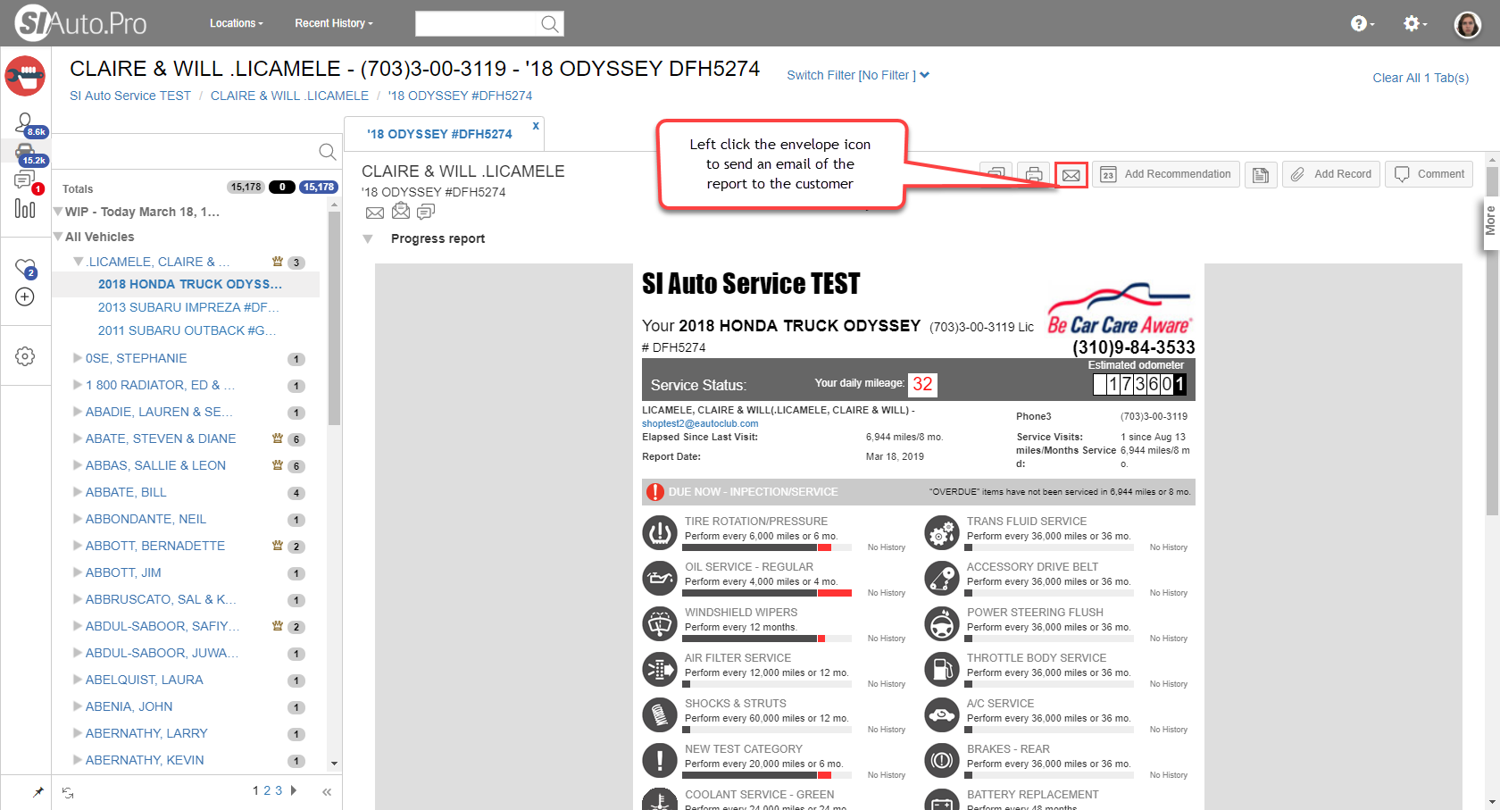This screenshot has height=810, width=1500.
Task: Go to page 3 of the list
Action: click(279, 790)
